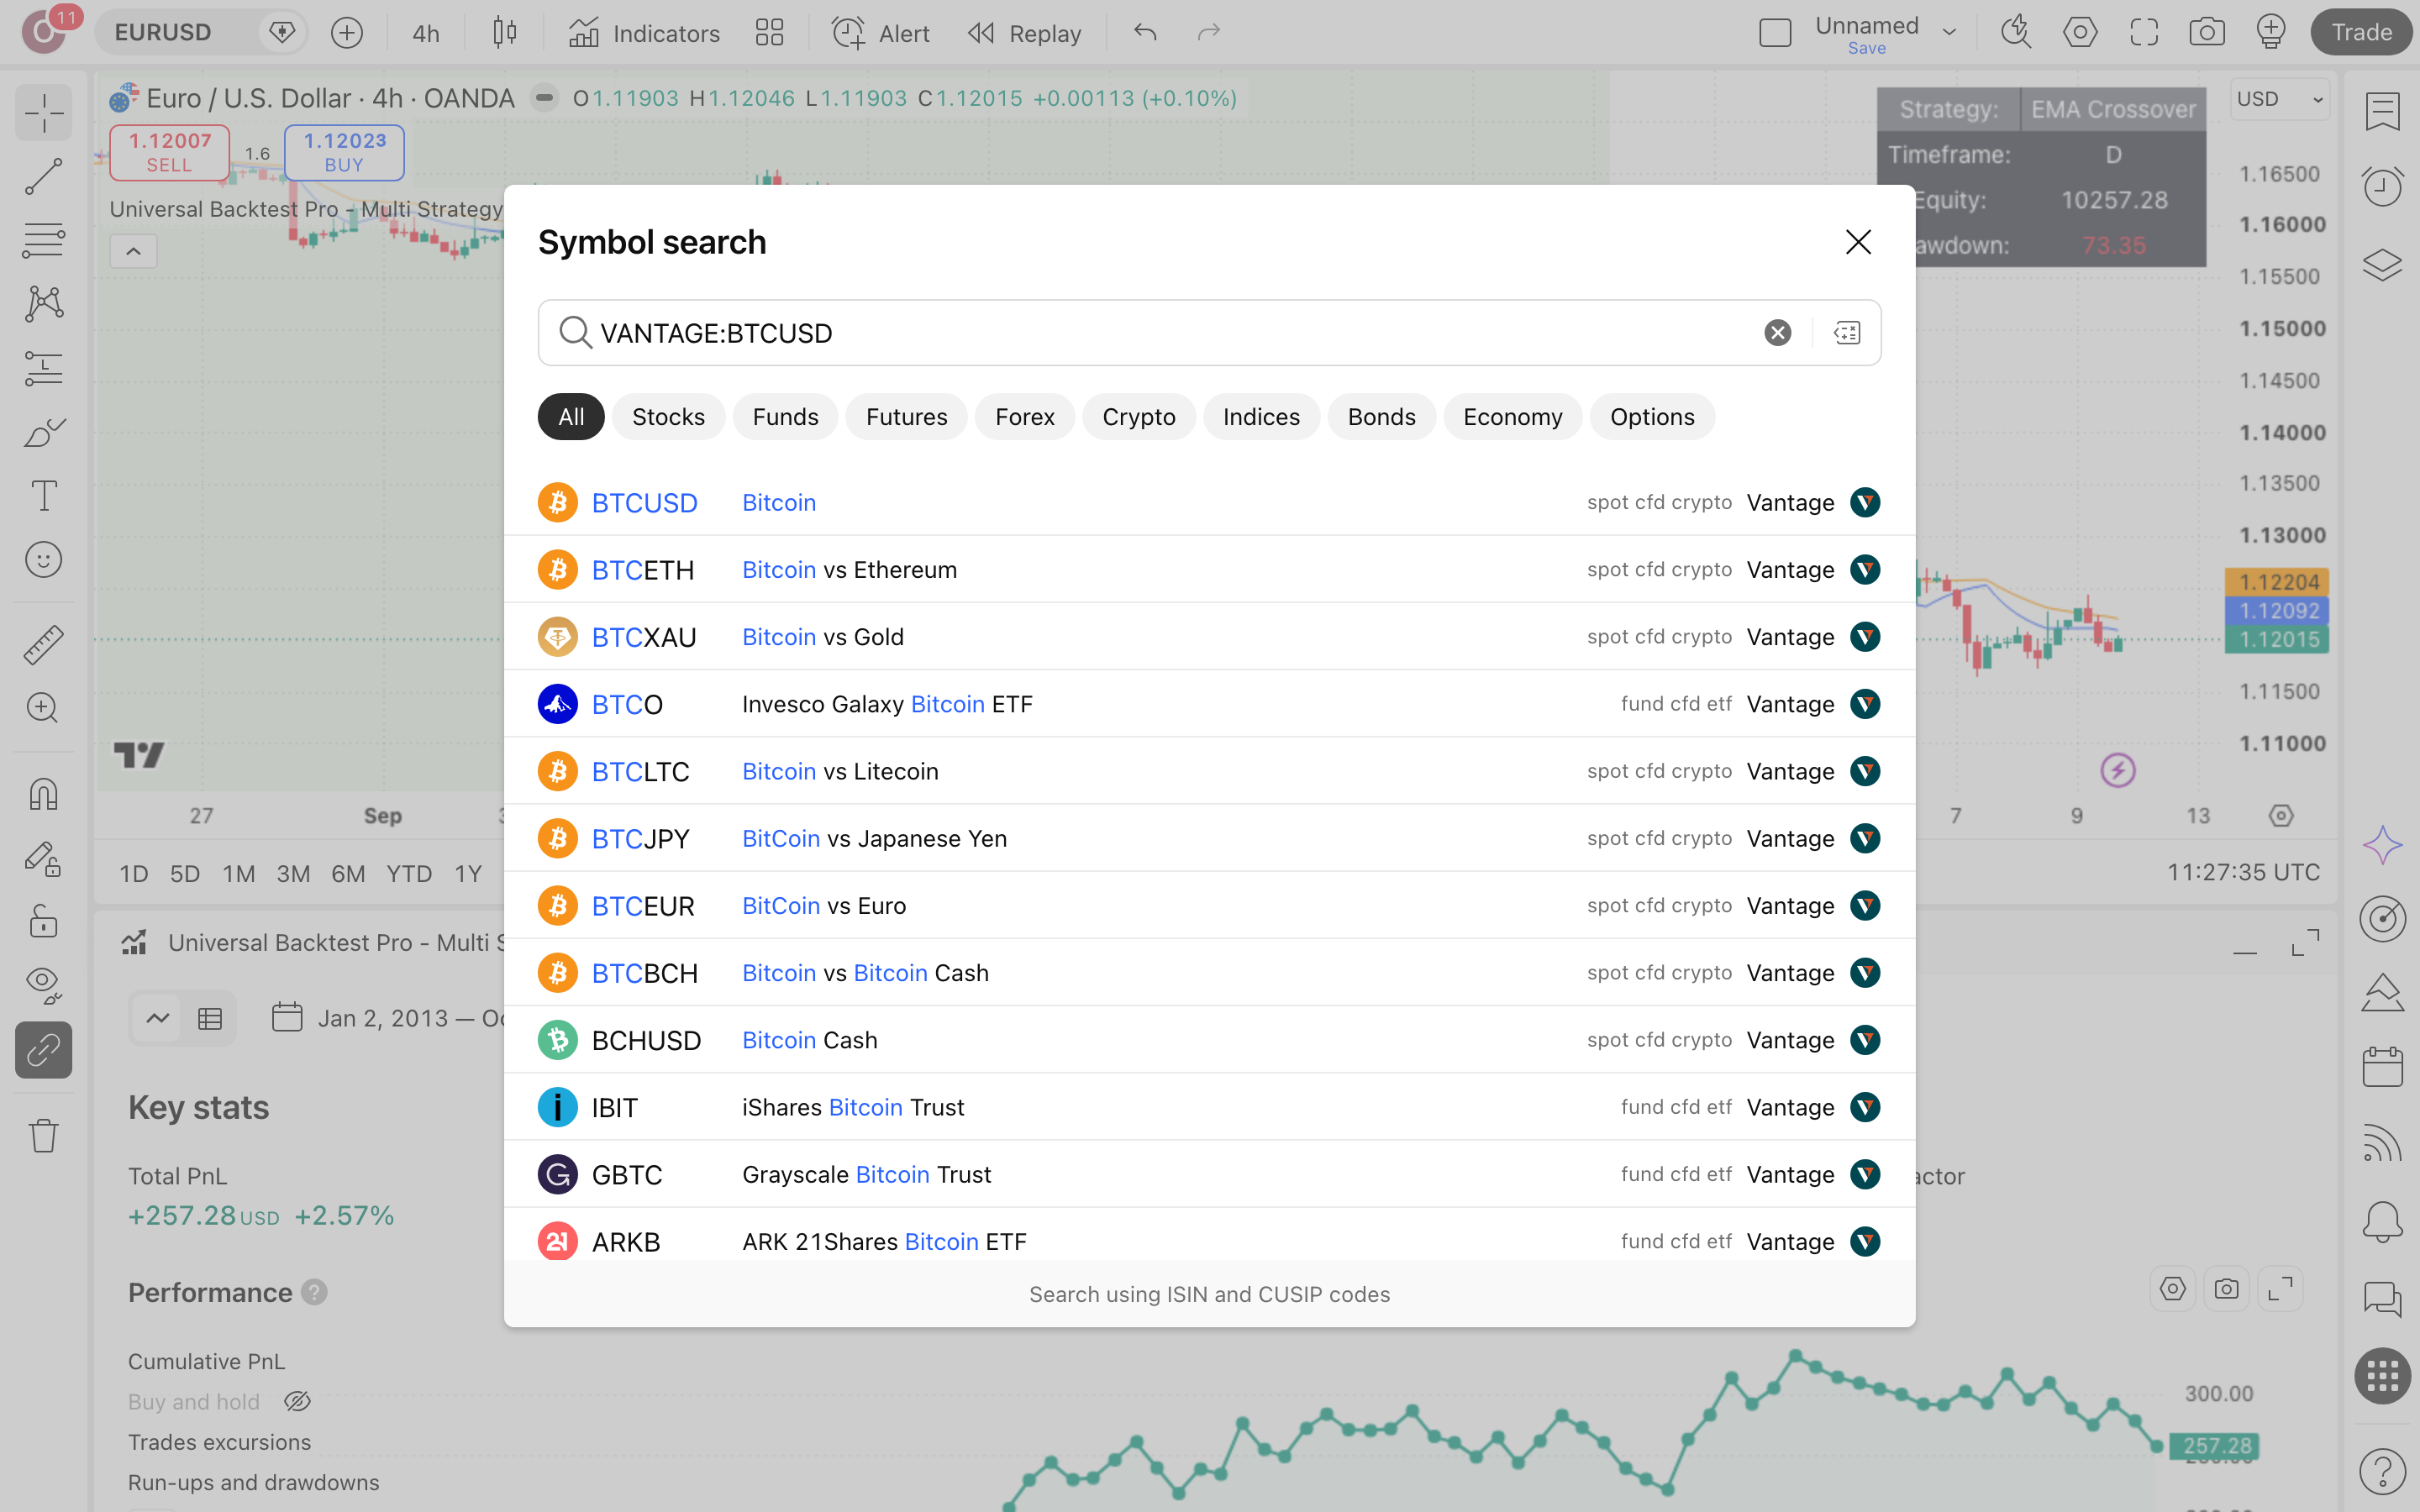
Task: Click the 1.12023 BUY button
Action: pos(344,152)
